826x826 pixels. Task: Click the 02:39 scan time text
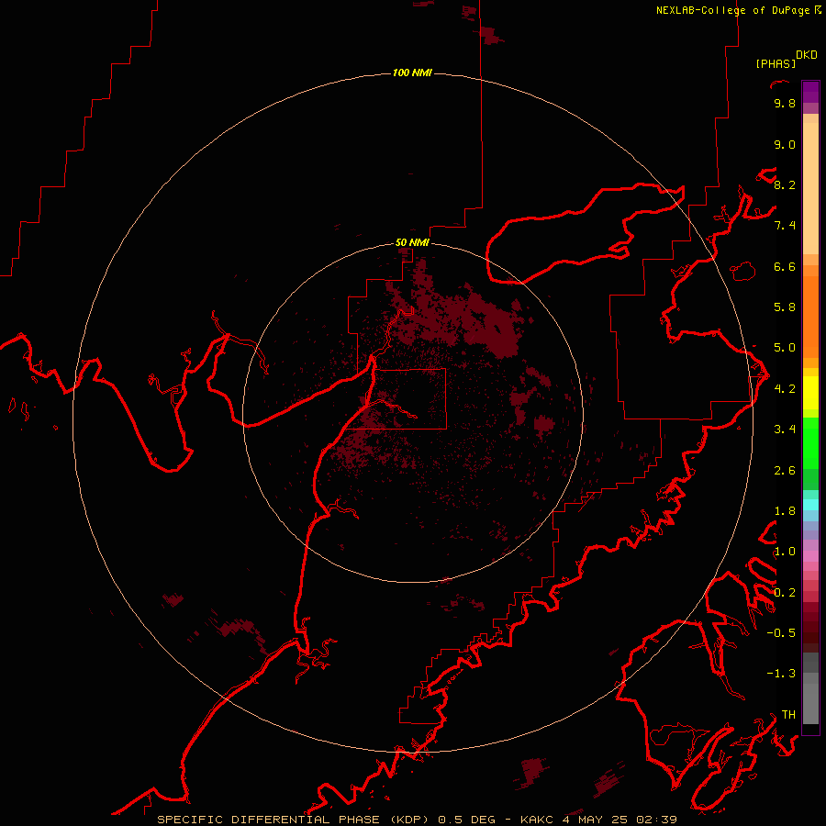[x=656, y=820]
